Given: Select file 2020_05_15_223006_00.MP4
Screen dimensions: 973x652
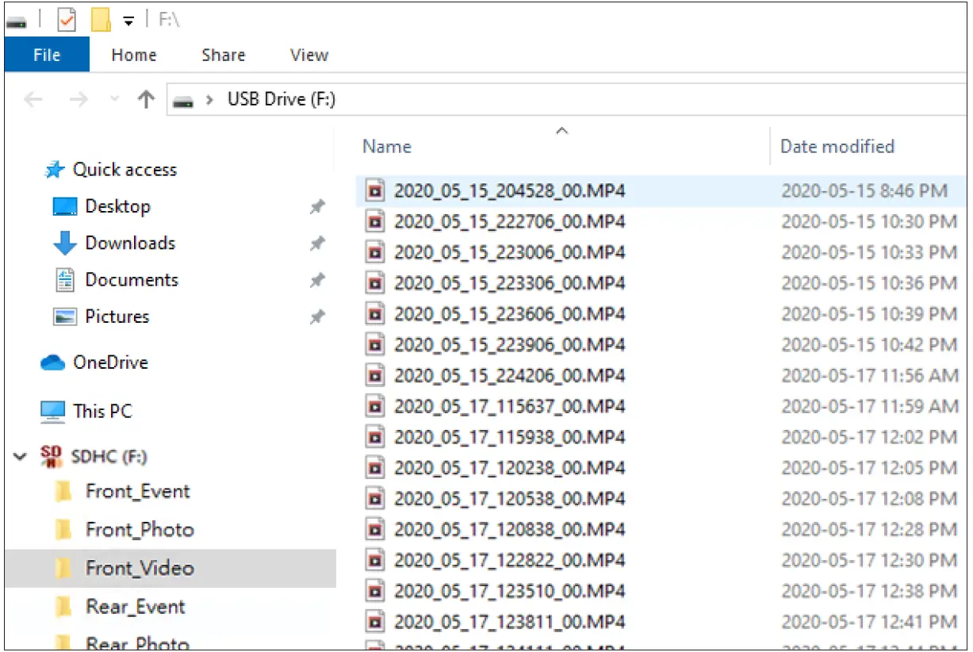Looking at the screenshot, I should coord(509,252).
